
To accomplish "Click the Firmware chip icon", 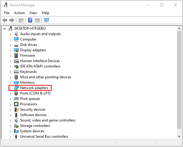I will [16, 55].
